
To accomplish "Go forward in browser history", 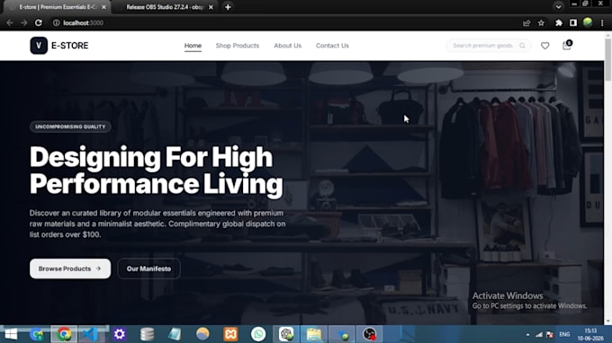I will [23, 23].
